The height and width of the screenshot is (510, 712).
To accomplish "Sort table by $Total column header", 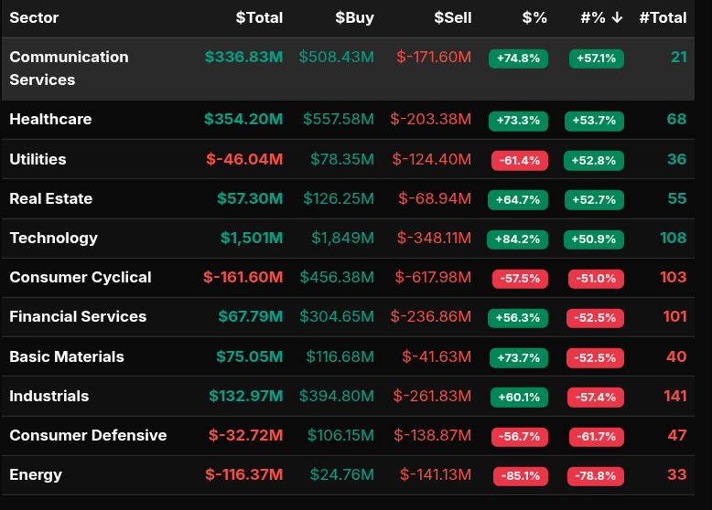I will 259,18.
